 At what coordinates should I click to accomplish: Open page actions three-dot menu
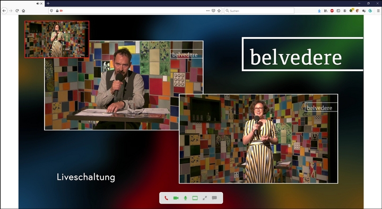click(208, 11)
